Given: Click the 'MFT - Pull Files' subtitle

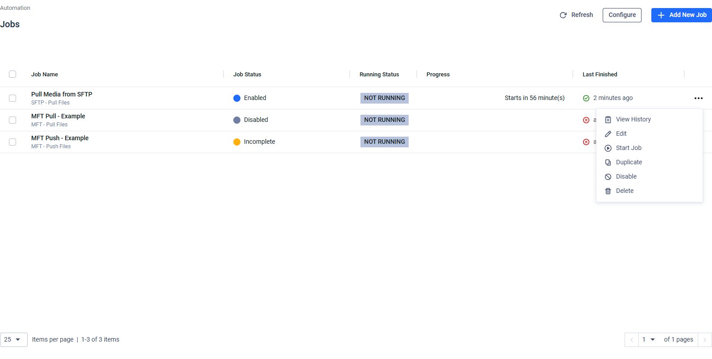Looking at the screenshot, I should [x=50, y=125].
